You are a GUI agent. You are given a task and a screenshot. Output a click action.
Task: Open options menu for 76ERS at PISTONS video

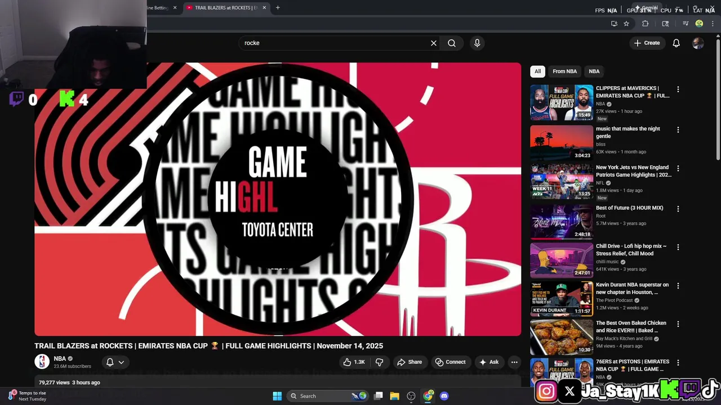pyautogui.click(x=678, y=363)
